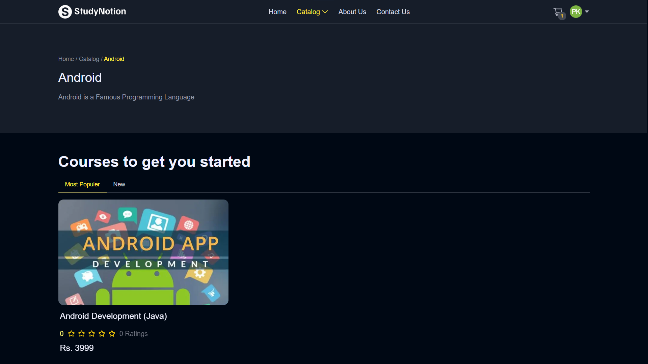
Task: Click the fifth rating star
Action: point(112,334)
